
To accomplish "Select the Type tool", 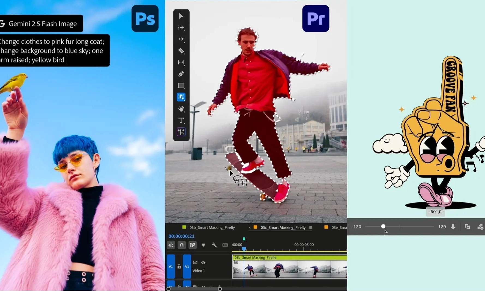I will pyautogui.click(x=181, y=120).
